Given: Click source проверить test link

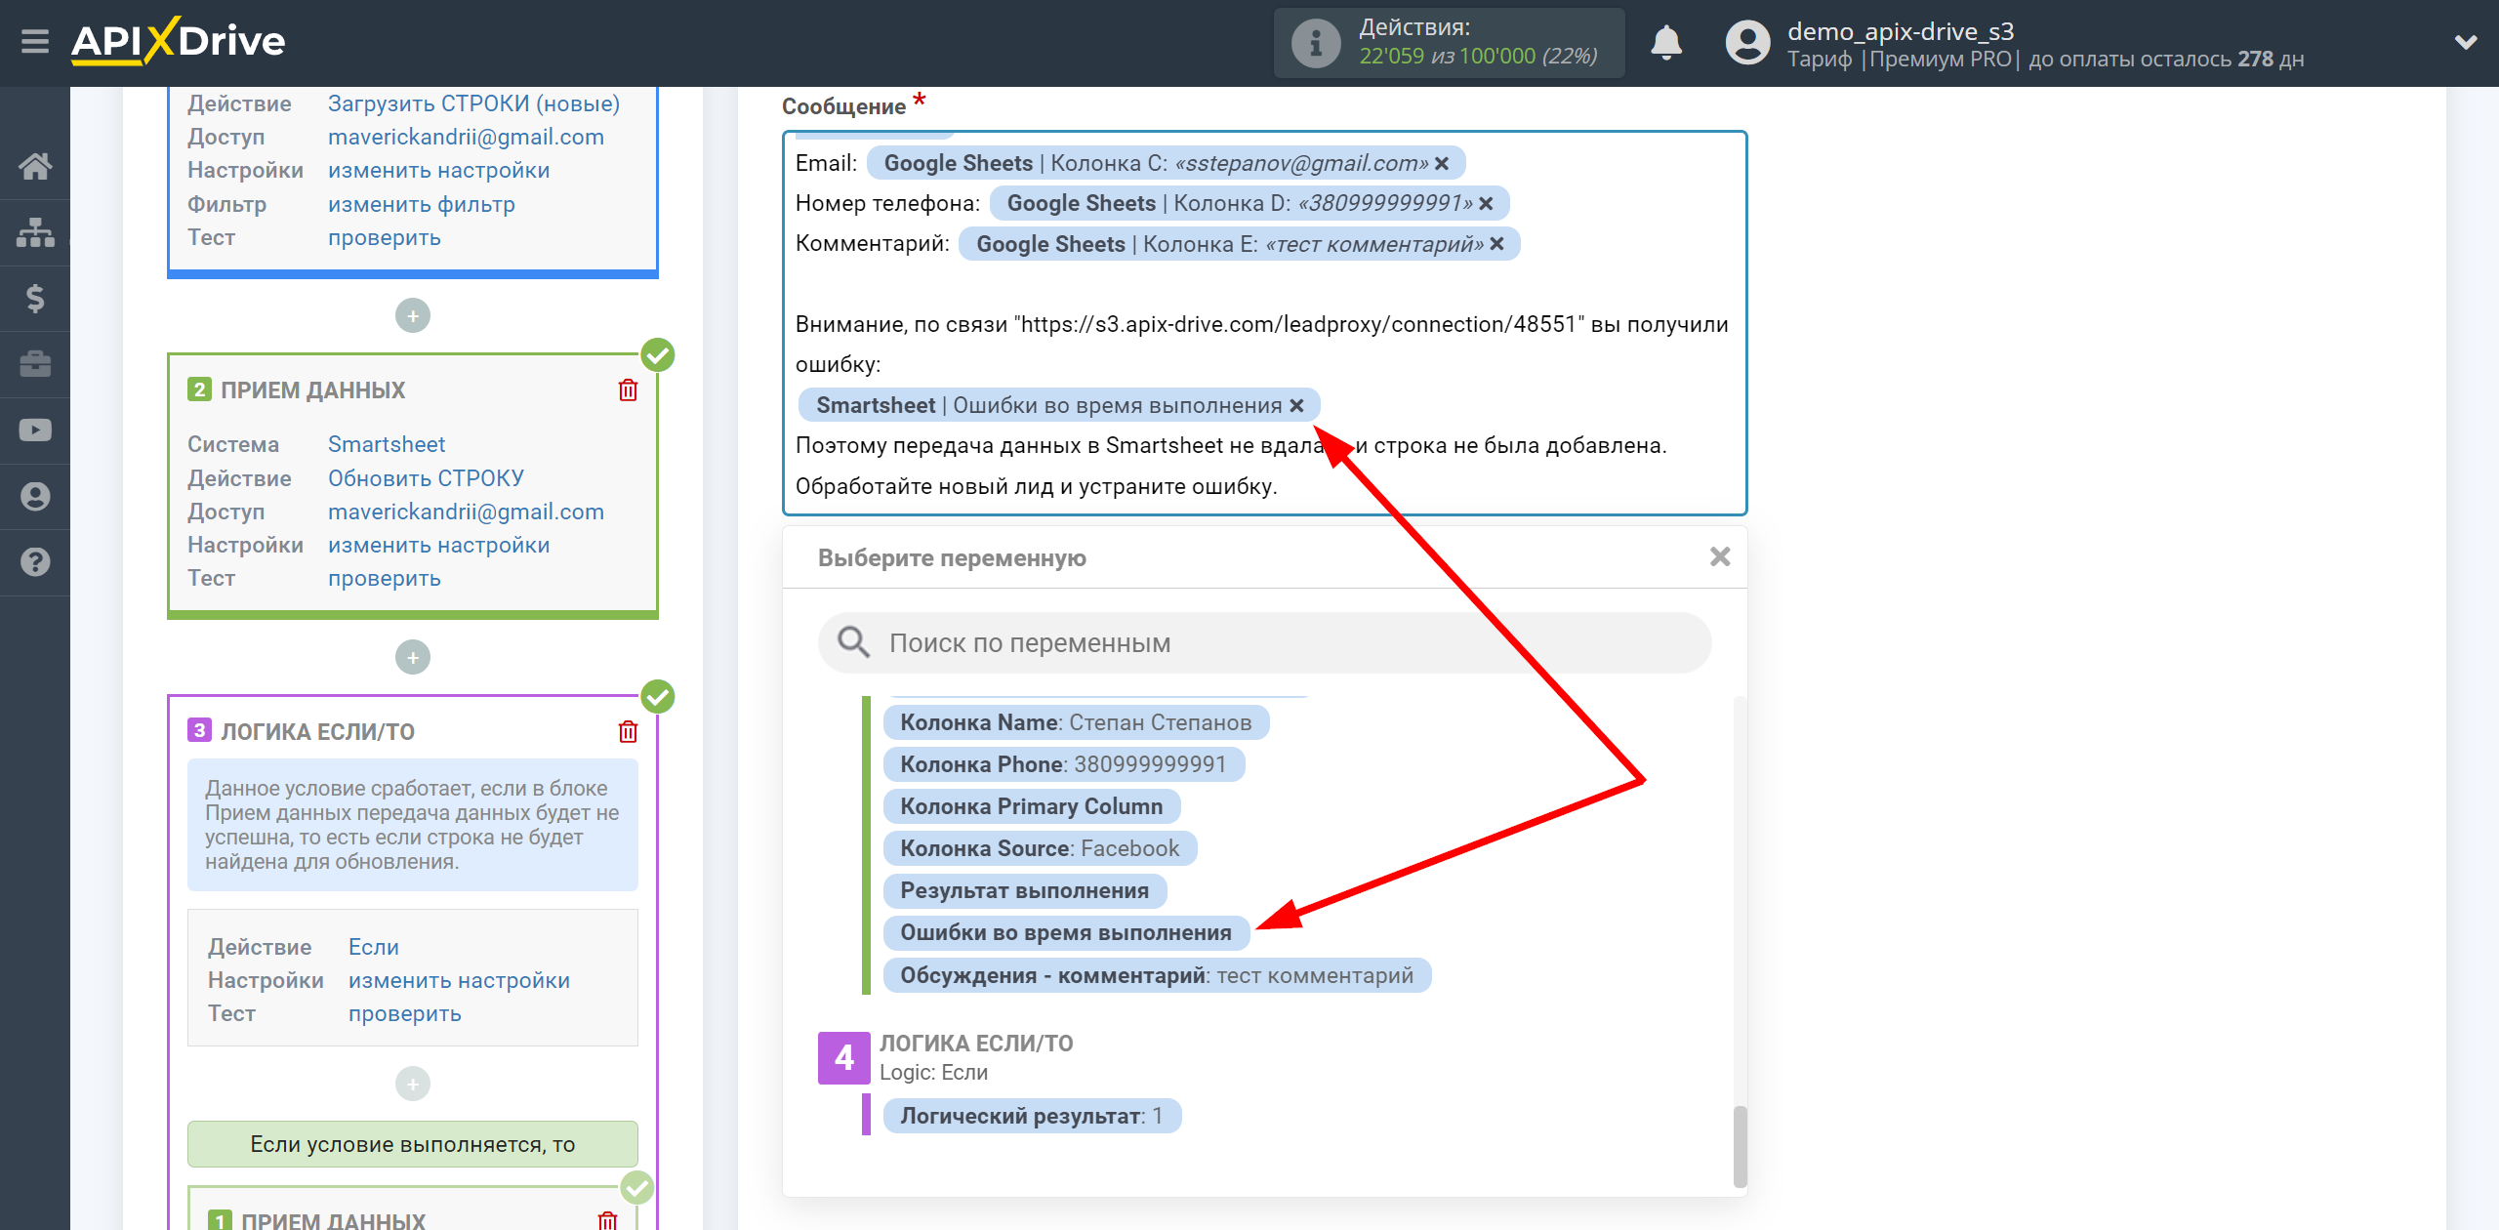Looking at the screenshot, I should tap(384, 237).
